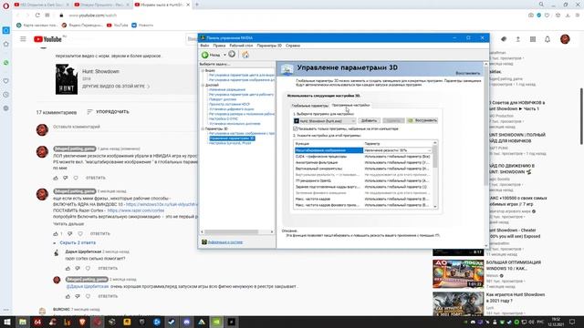The image size is (584, 328).
Task: Open Brave browser from taskbar
Action: tap(82, 322)
